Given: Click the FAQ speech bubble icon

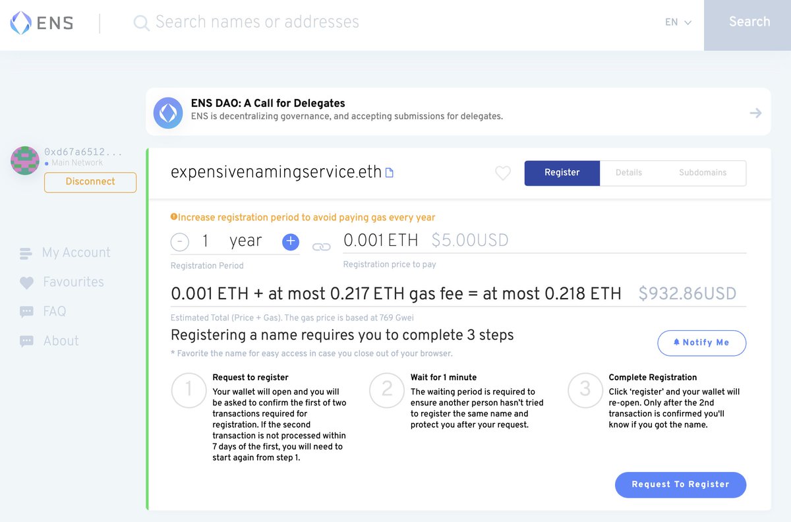Looking at the screenshot, I should click(x=26, y=312).
